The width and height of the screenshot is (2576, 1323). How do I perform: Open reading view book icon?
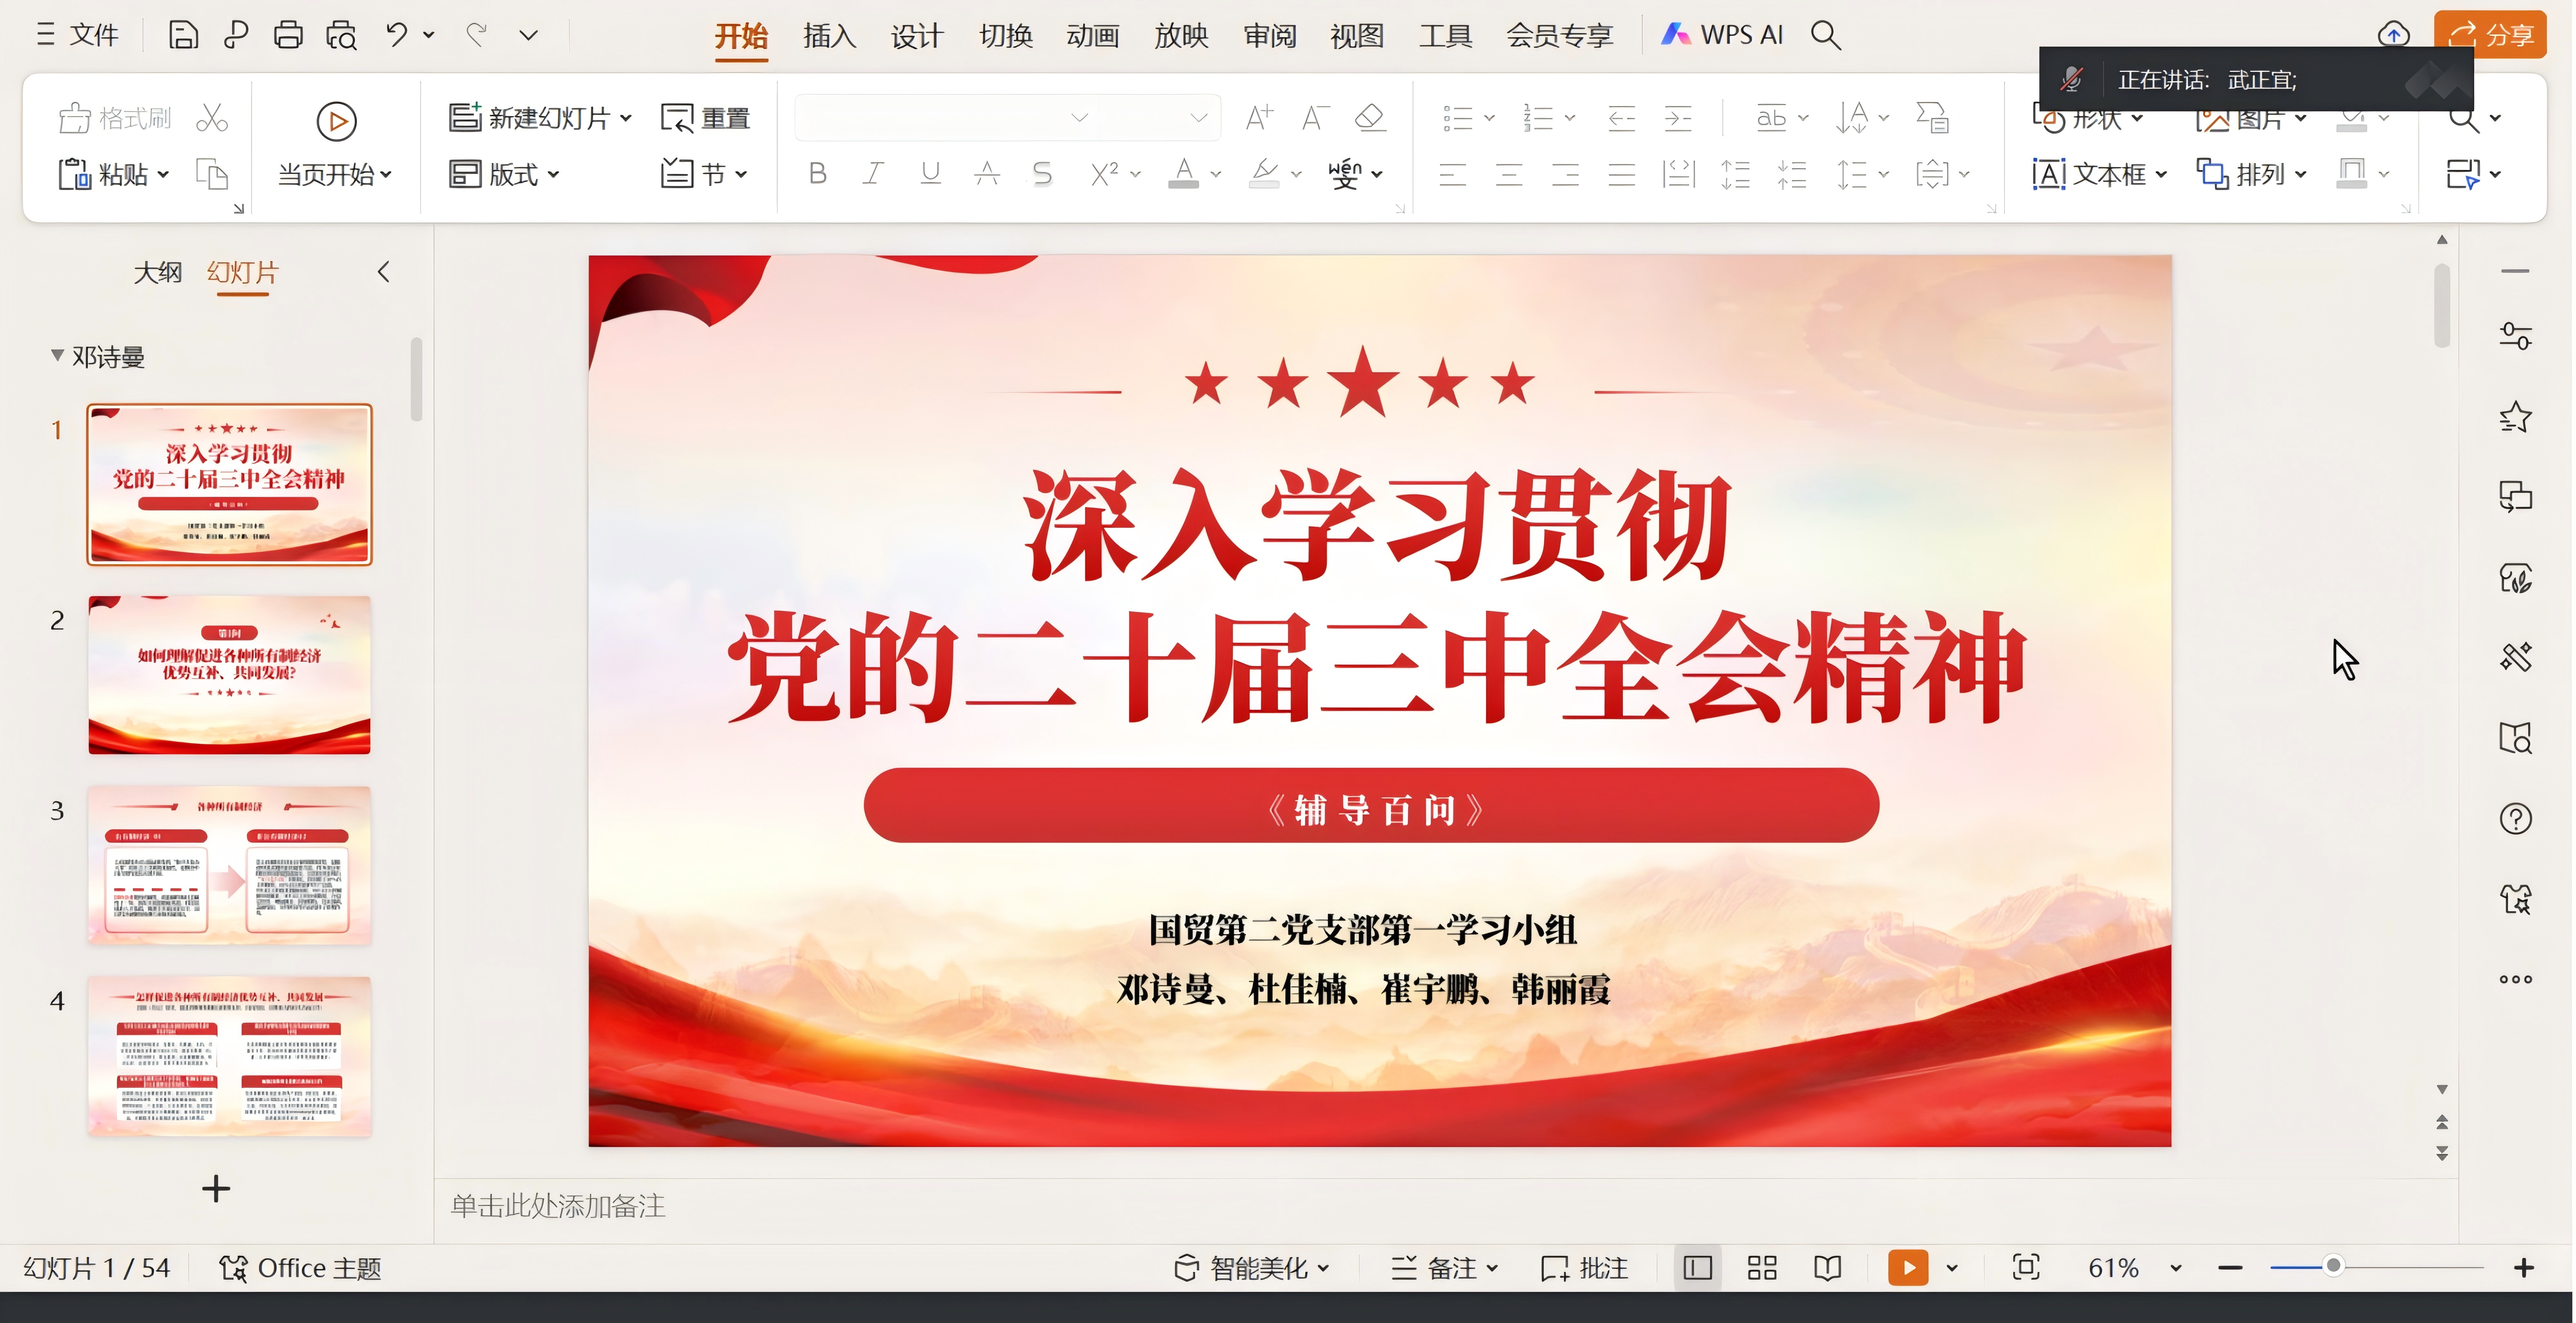pyautogui.click(x=1828, y=1268)
